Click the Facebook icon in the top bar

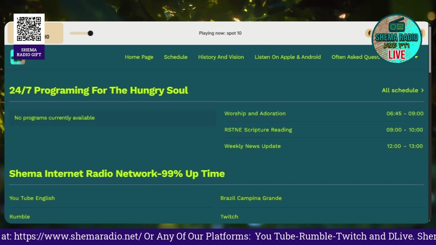[369, 33]
